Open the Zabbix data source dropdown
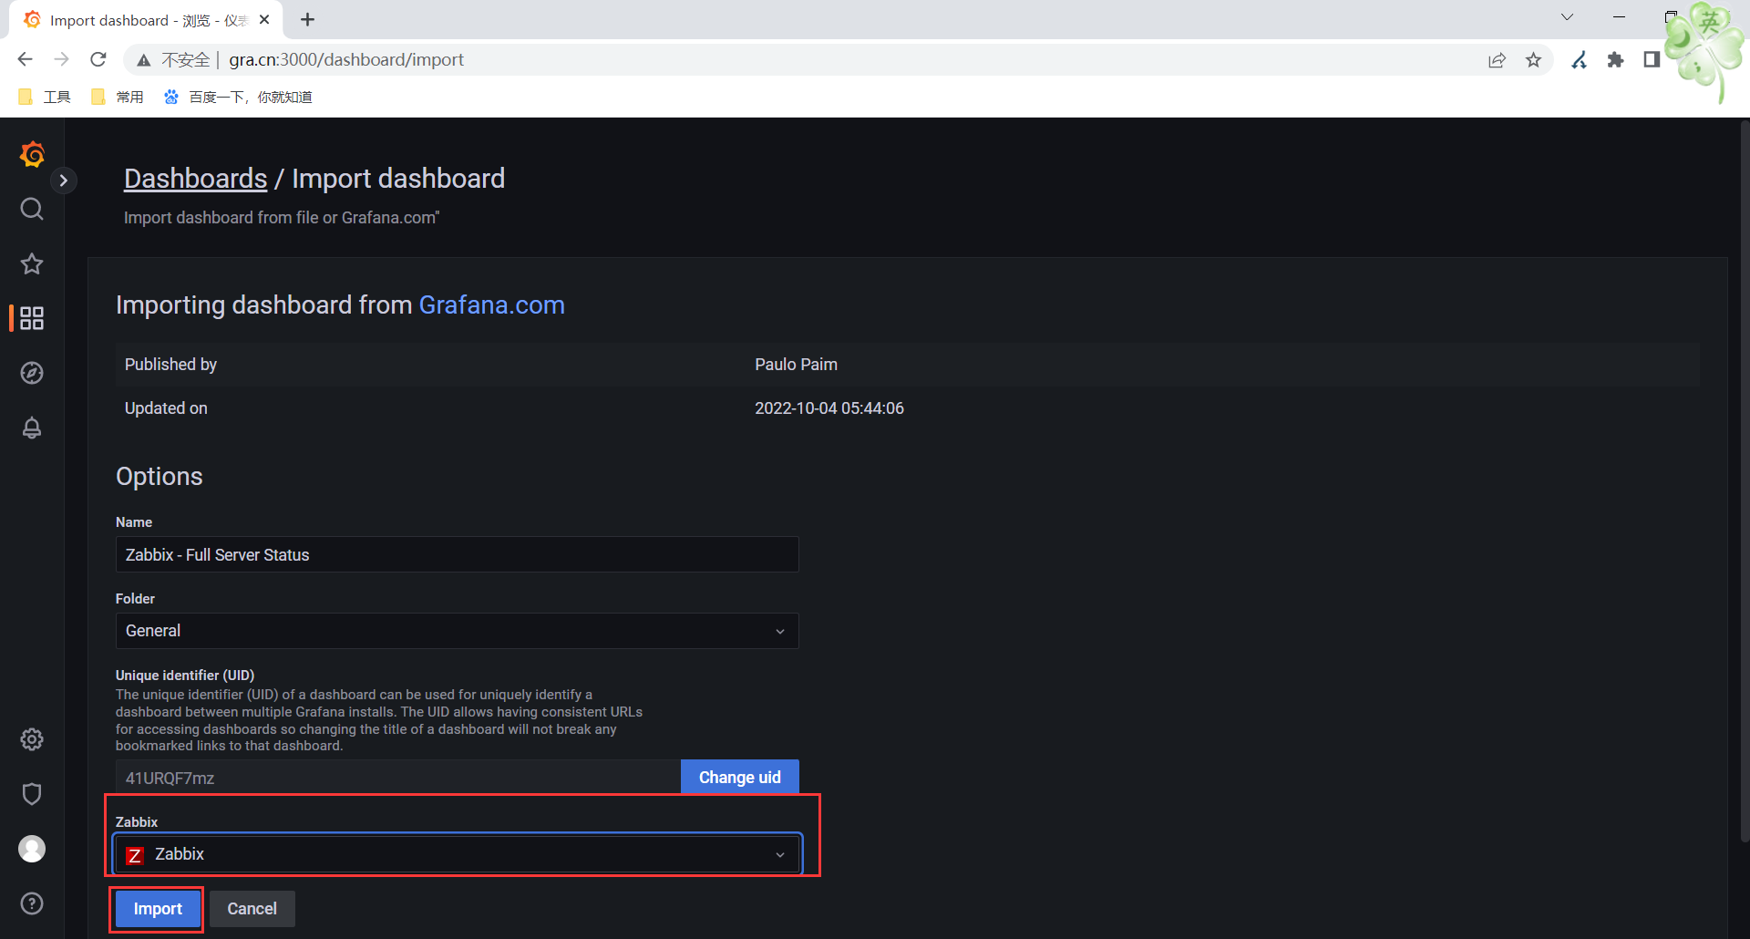Image resolution: width=1750 pixels, height=939 pixels. pos(457,854)
